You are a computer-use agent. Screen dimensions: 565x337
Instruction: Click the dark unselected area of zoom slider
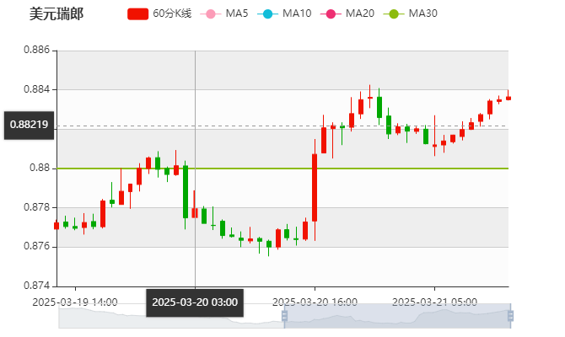169,317
